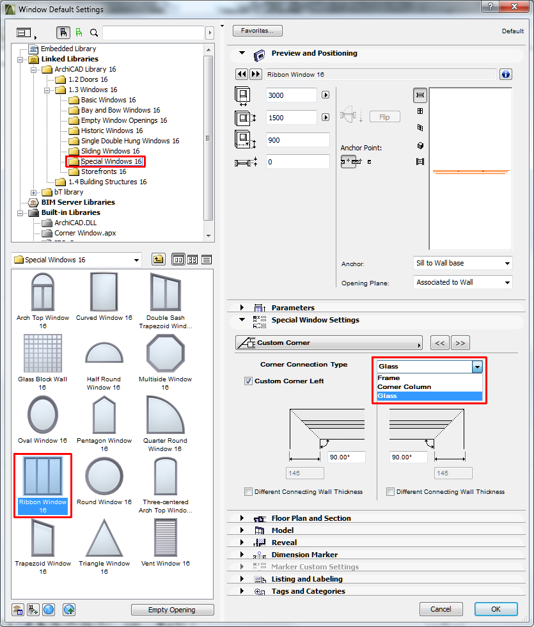Click into the library search field
The image size is (534, 627).
pos(153,33)
